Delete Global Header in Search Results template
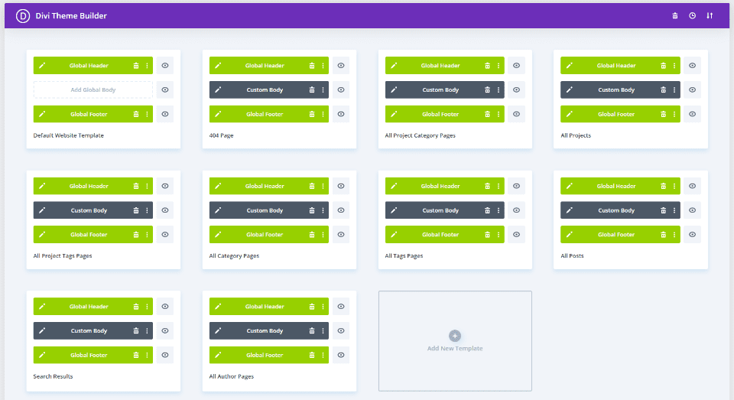 [136, 307]
